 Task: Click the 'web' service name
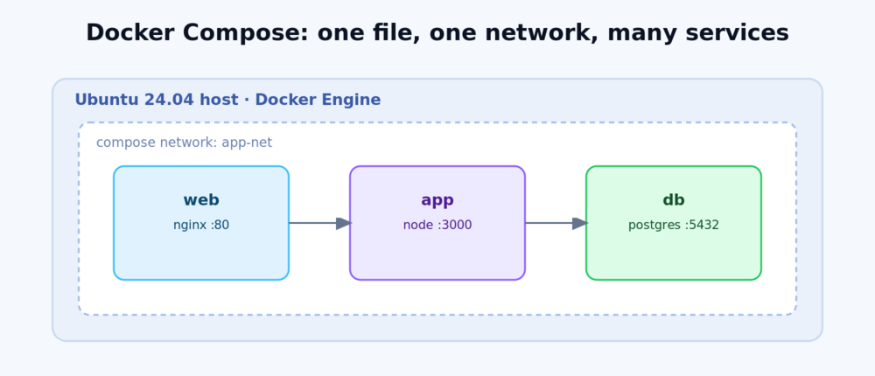201,200
